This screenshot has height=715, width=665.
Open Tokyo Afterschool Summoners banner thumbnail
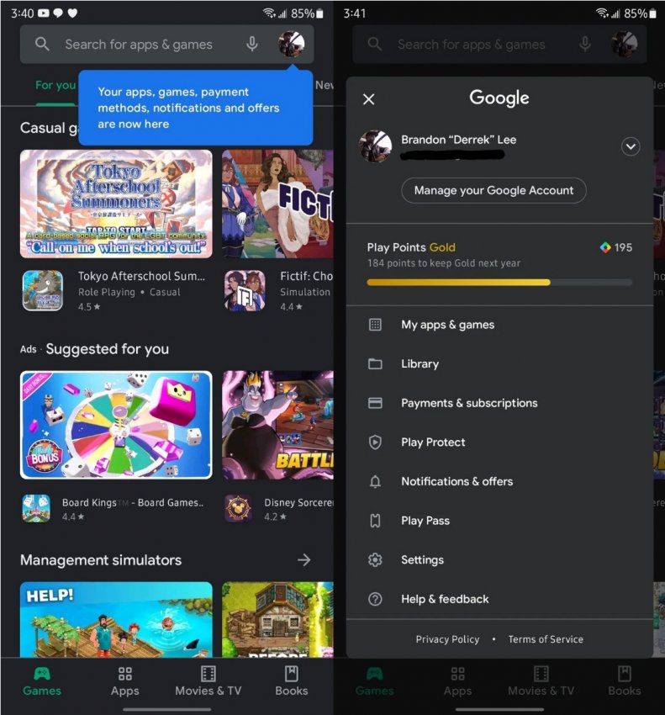click(116, 204)
